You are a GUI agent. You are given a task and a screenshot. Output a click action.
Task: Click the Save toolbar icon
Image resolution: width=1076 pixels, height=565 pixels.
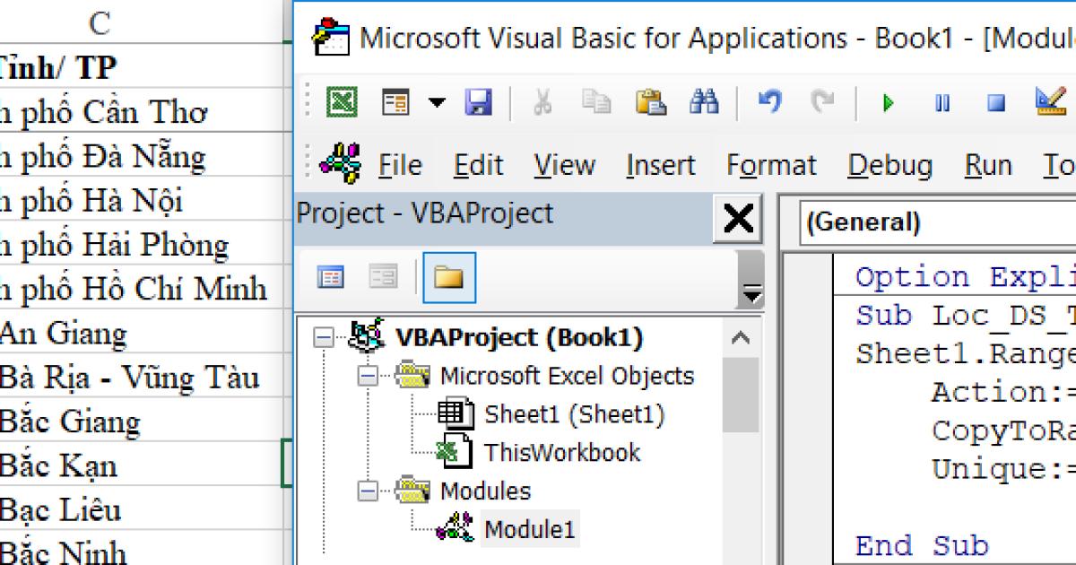tap(480, 101)
